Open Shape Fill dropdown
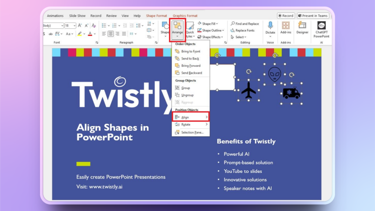The height and width of the screenshot is (211, 375). pos(208,24)
